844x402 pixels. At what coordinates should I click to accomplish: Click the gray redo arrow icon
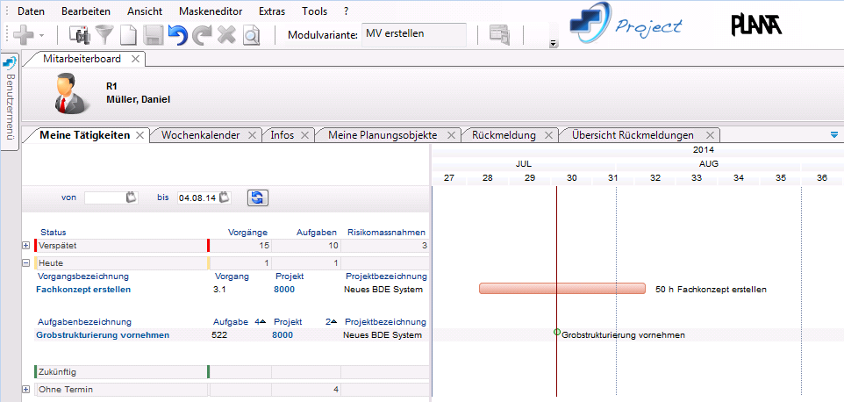coord(203,35)
